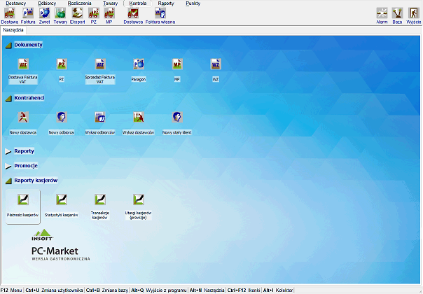Image resolution: width=423 pixels, height=294 pixels.
Task: Click F12 Menu in status bar
Action: point(11,290)
